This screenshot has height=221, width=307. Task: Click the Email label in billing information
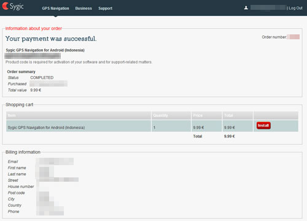(13, 161)
